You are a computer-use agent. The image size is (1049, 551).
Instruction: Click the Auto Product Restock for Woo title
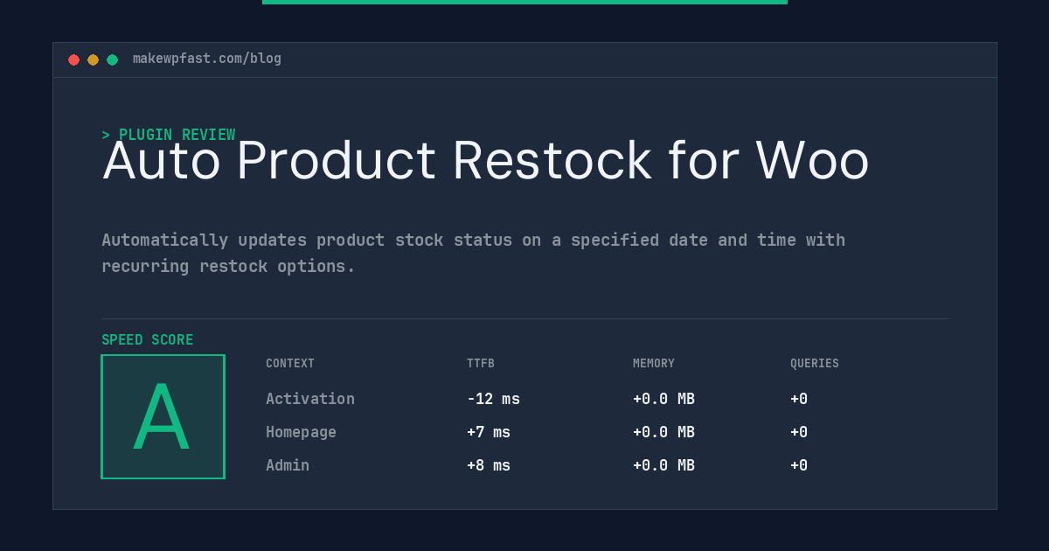click(x=486, y=161)
